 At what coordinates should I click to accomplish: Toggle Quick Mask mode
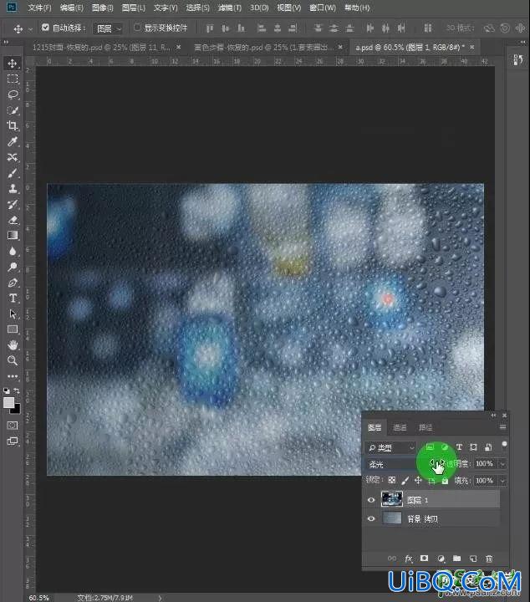point(13,426)
